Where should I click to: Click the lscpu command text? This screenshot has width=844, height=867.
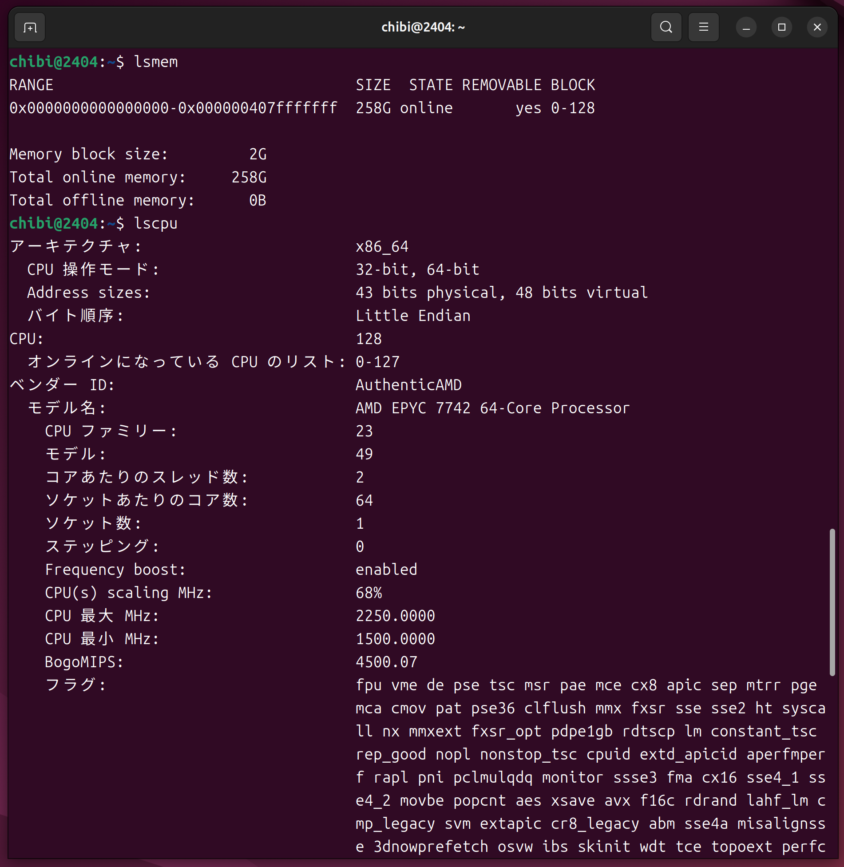pos(155,224)
